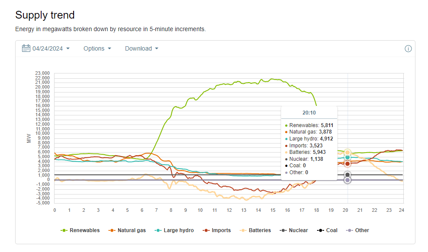The image size is (428, 252).
Task: Click the calendar icon beside the date
Action: [x=26, y=48]
